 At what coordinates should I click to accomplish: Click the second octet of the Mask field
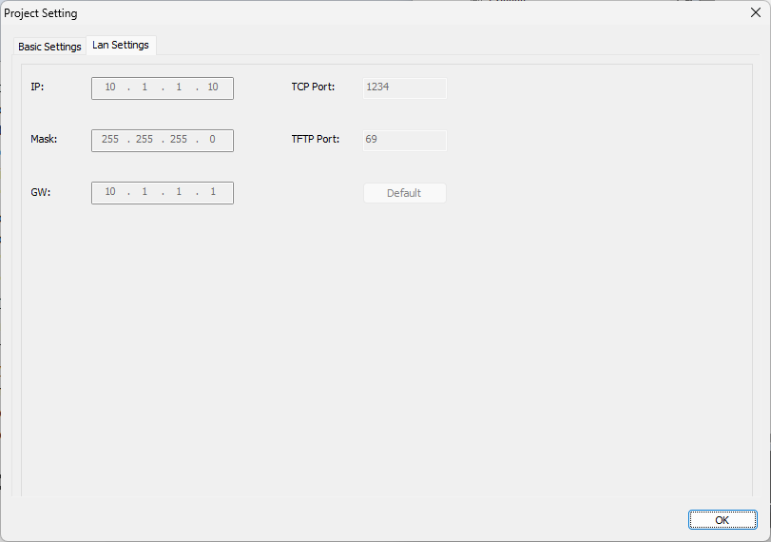145,140
